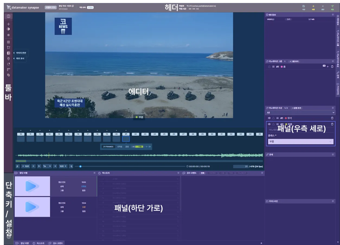Open the All filter dropdown
This screenshot has height=245, width=340.
point(300,113)
